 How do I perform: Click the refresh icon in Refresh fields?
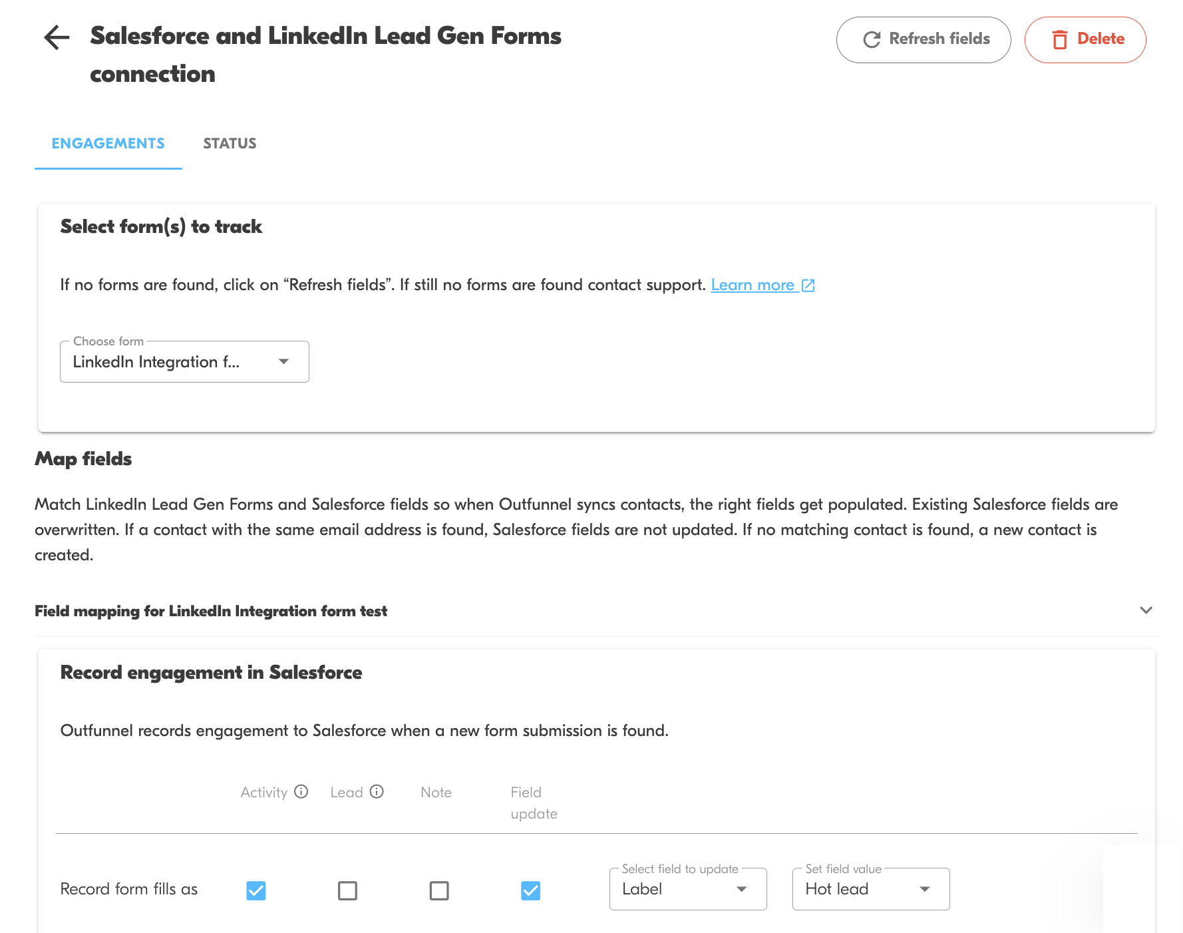point(872,40)
